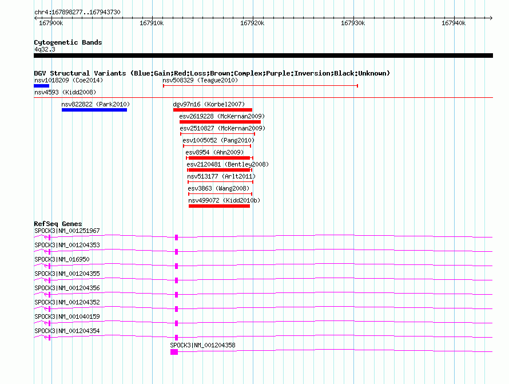Open the esv2619228 (McKernan2009) variant label

point(222,116)
